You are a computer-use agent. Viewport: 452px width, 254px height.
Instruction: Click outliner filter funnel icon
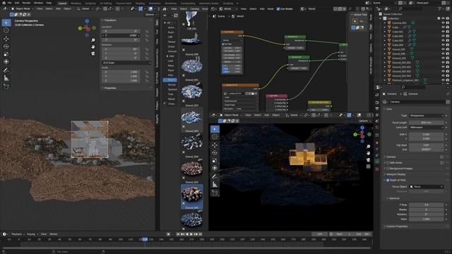(440, 9)
